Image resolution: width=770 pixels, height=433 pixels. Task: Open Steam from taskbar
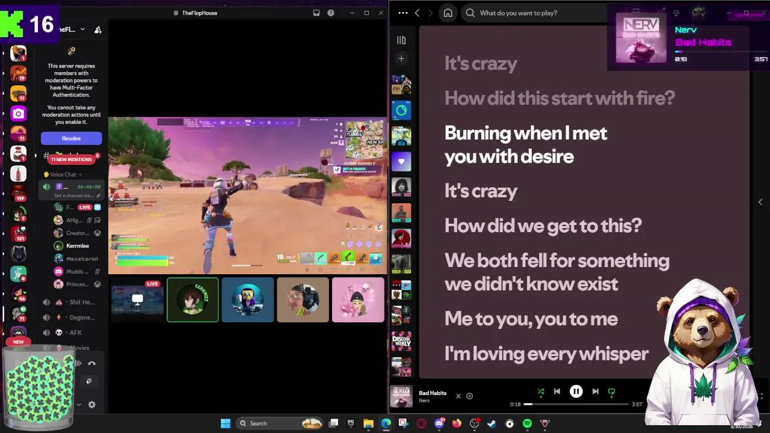coord(491,423)
